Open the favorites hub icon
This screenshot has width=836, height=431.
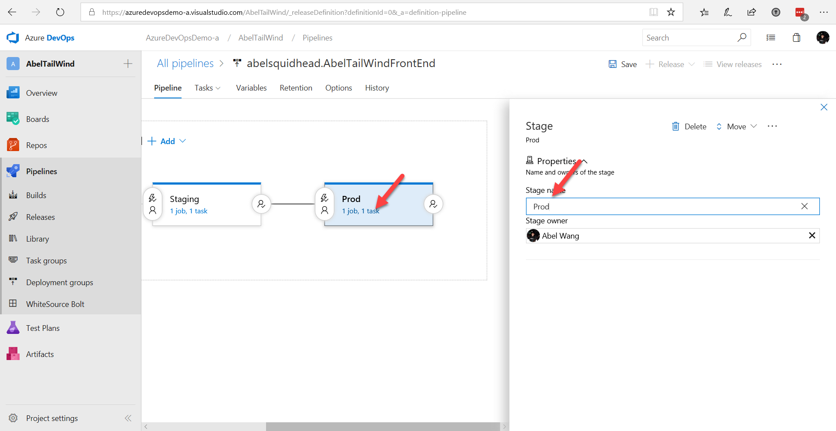pyautogui.click(x=704, y=12)
